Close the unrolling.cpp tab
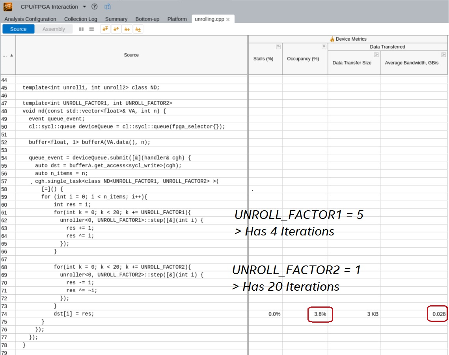This screenshot has width=449, height=355. pyautogui.click(x=228, y=19)
